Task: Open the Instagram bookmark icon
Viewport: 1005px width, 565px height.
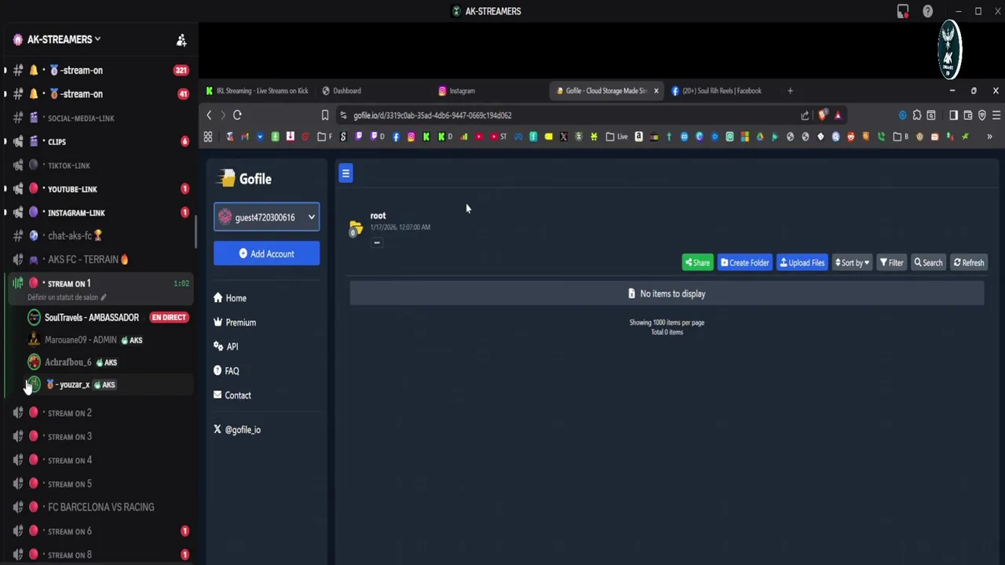Action: tap(411, 137)
